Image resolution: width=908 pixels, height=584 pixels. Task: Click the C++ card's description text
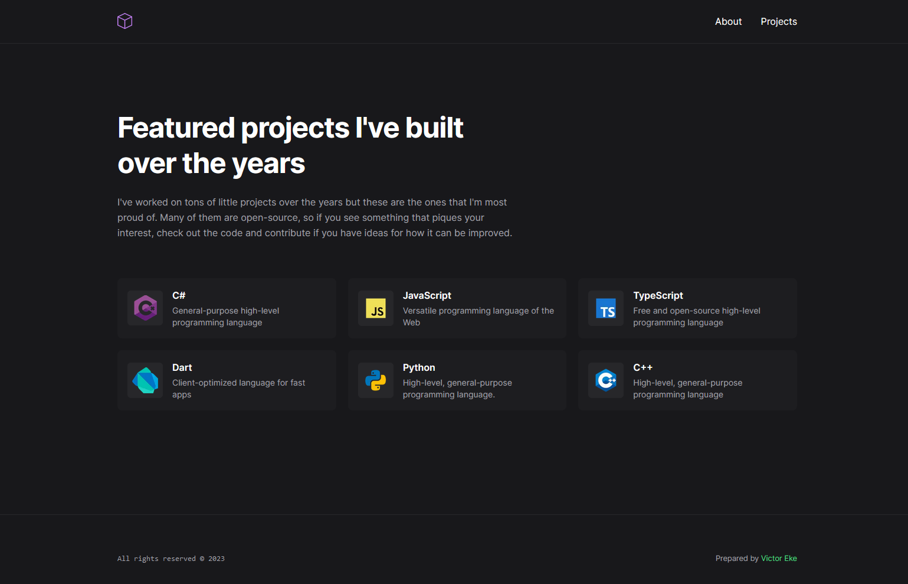tap(687, 389)
